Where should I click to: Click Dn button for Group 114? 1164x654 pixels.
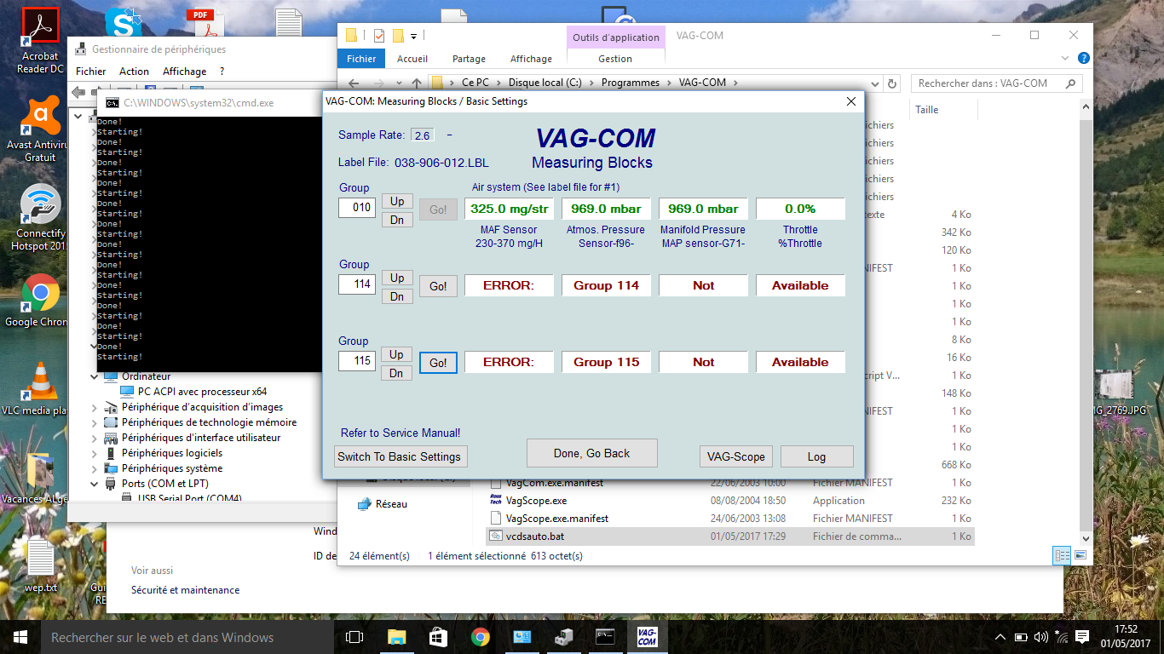tap(397, 296)
